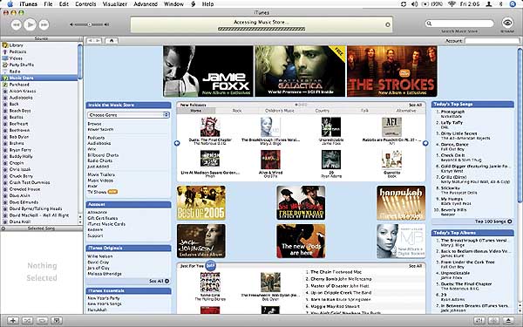This screenshot has width=523, height=327.
Task: Switch to Rock tab in New Releases
Action: point(237,111)
